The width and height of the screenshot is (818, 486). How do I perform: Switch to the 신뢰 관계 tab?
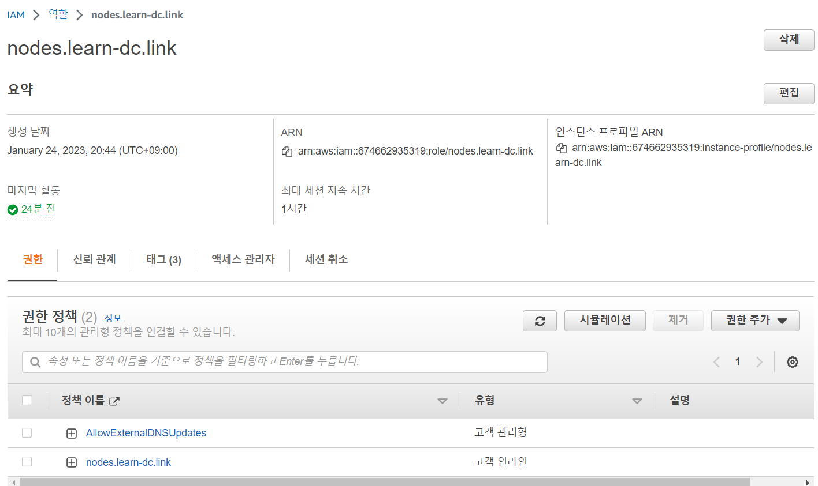[x=94, y=259]
